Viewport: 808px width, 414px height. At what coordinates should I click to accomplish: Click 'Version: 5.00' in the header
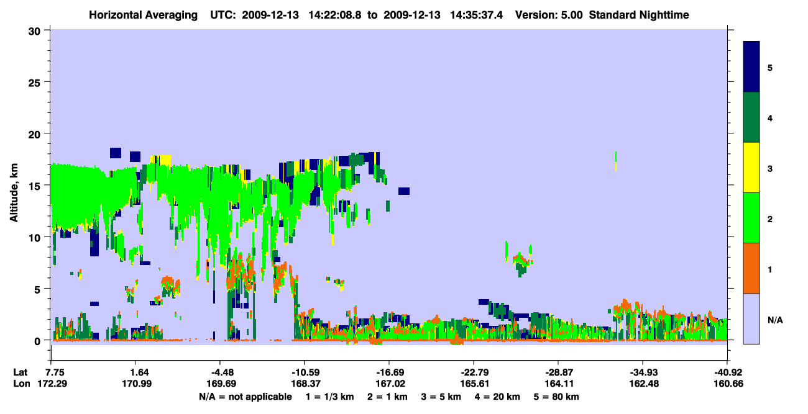pyautogui.click(x=549, y=14)
